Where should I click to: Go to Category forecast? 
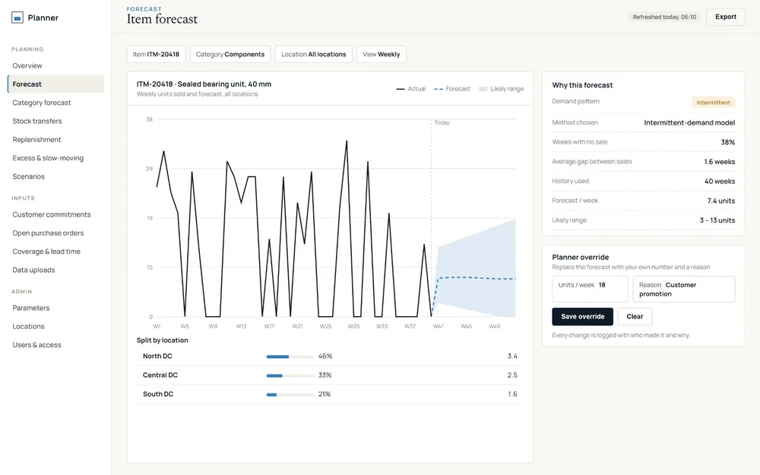point(42,103)
